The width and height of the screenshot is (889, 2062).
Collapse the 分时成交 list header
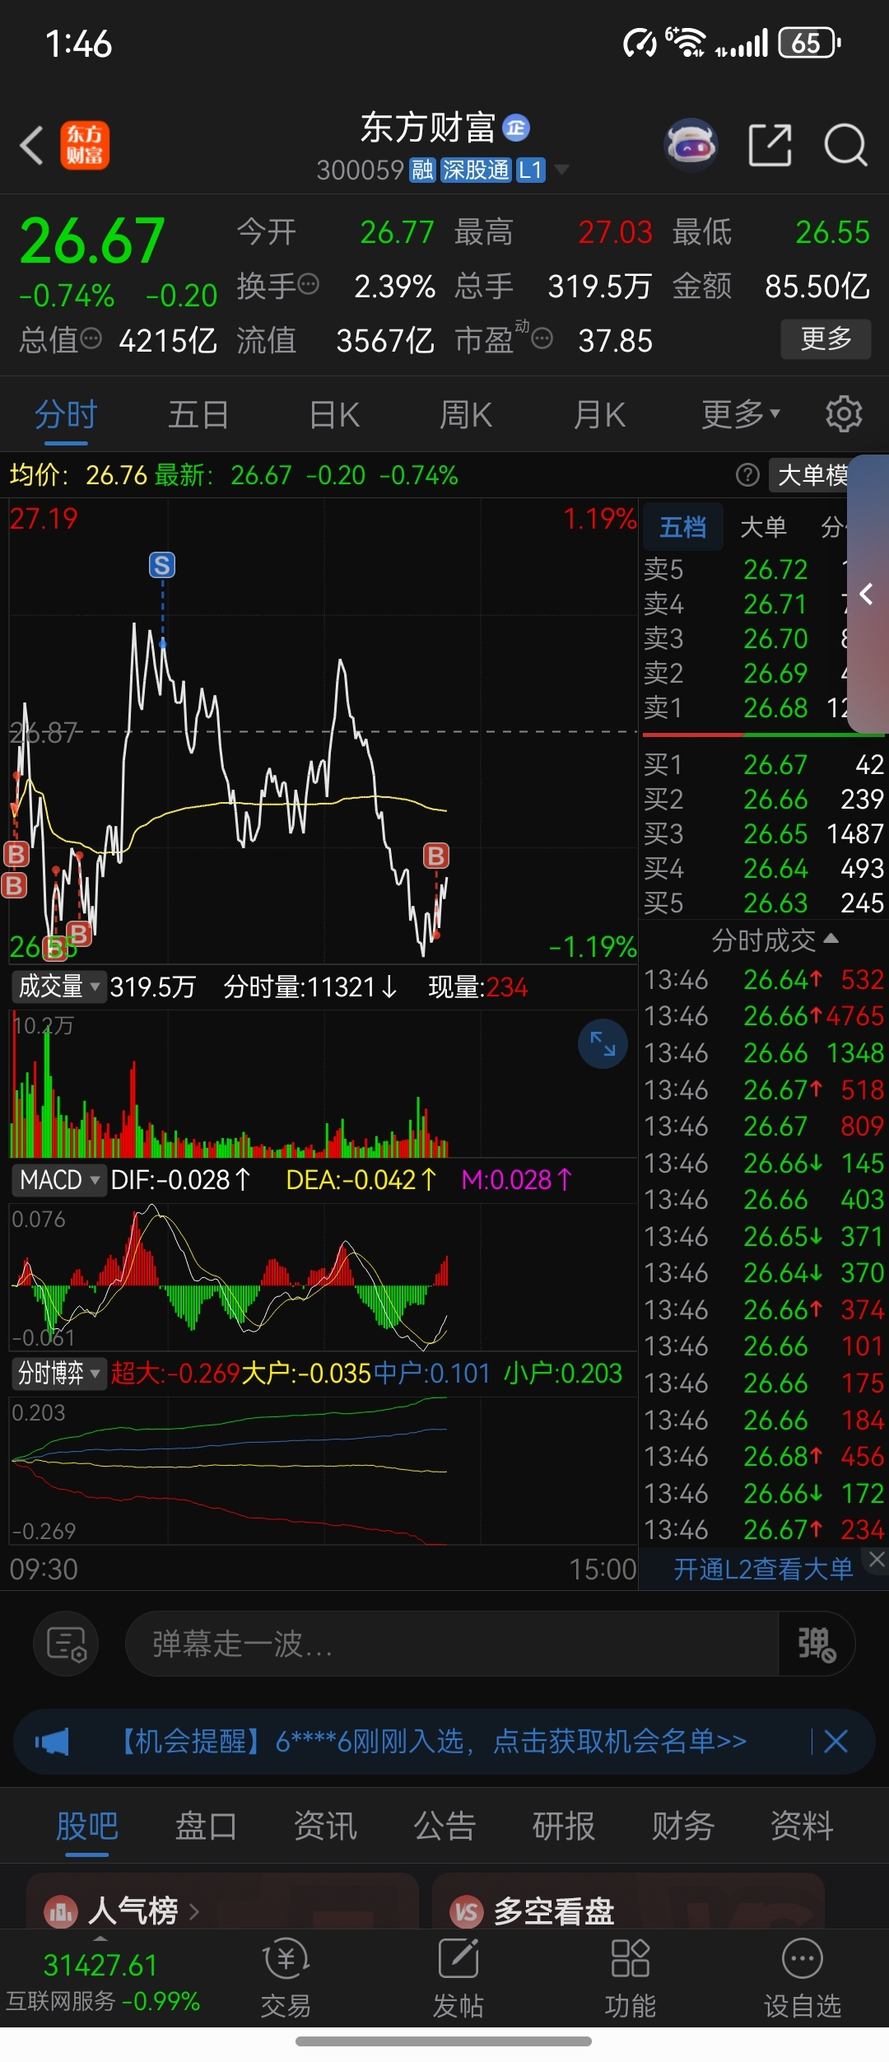(775, 940)
